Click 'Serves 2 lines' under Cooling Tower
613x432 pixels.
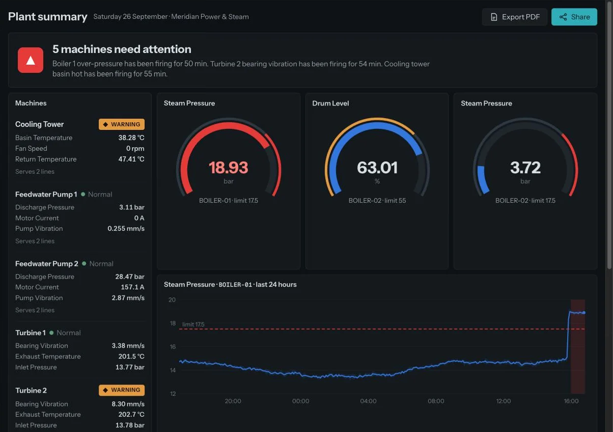pos(35,172)
